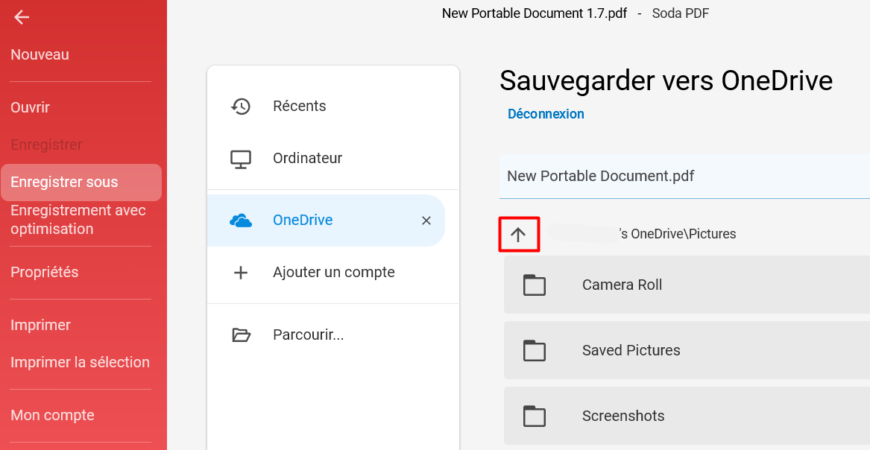
Task: Go up one folder with the up arrow
Action: (518, 235)
